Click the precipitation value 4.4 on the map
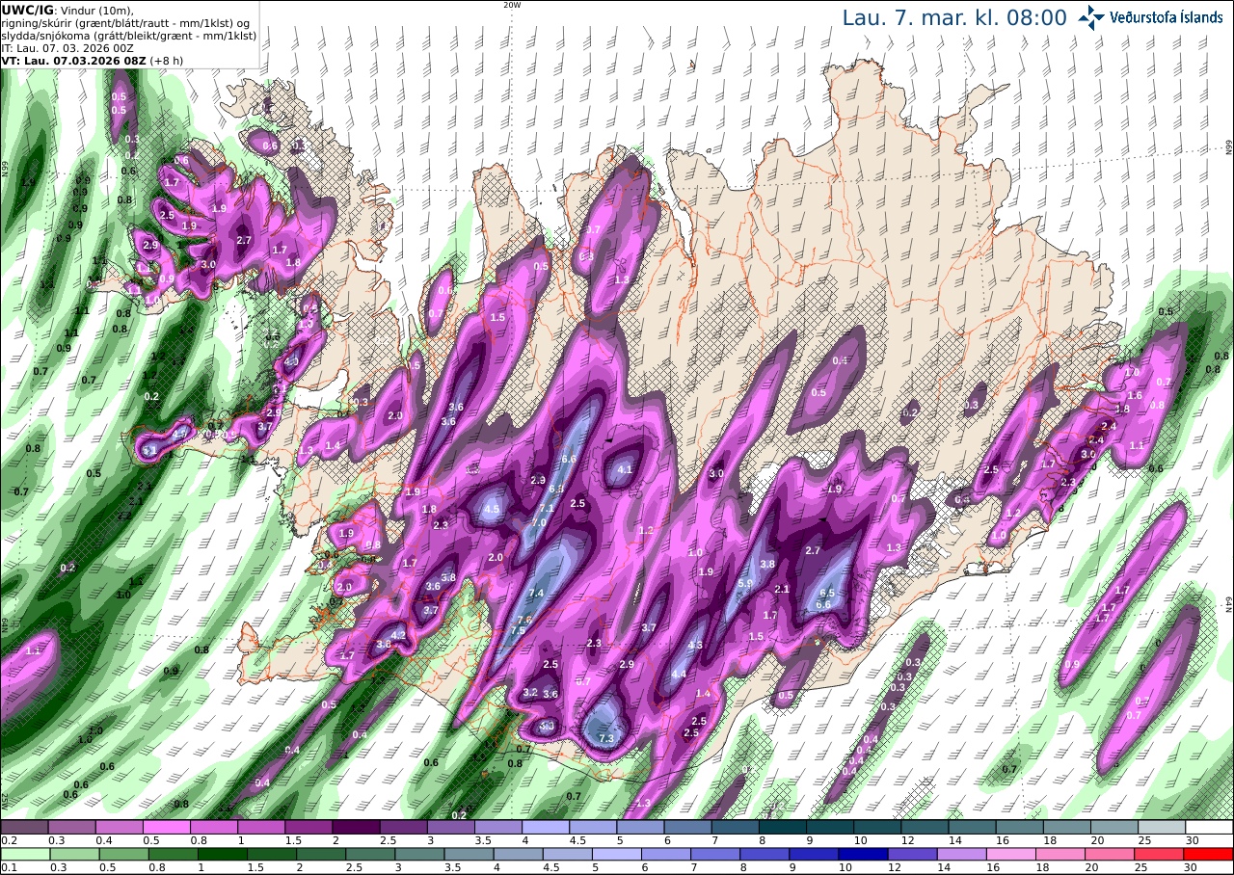The image size is (1234, 875). pyautogui.click(x=679, y=674)
